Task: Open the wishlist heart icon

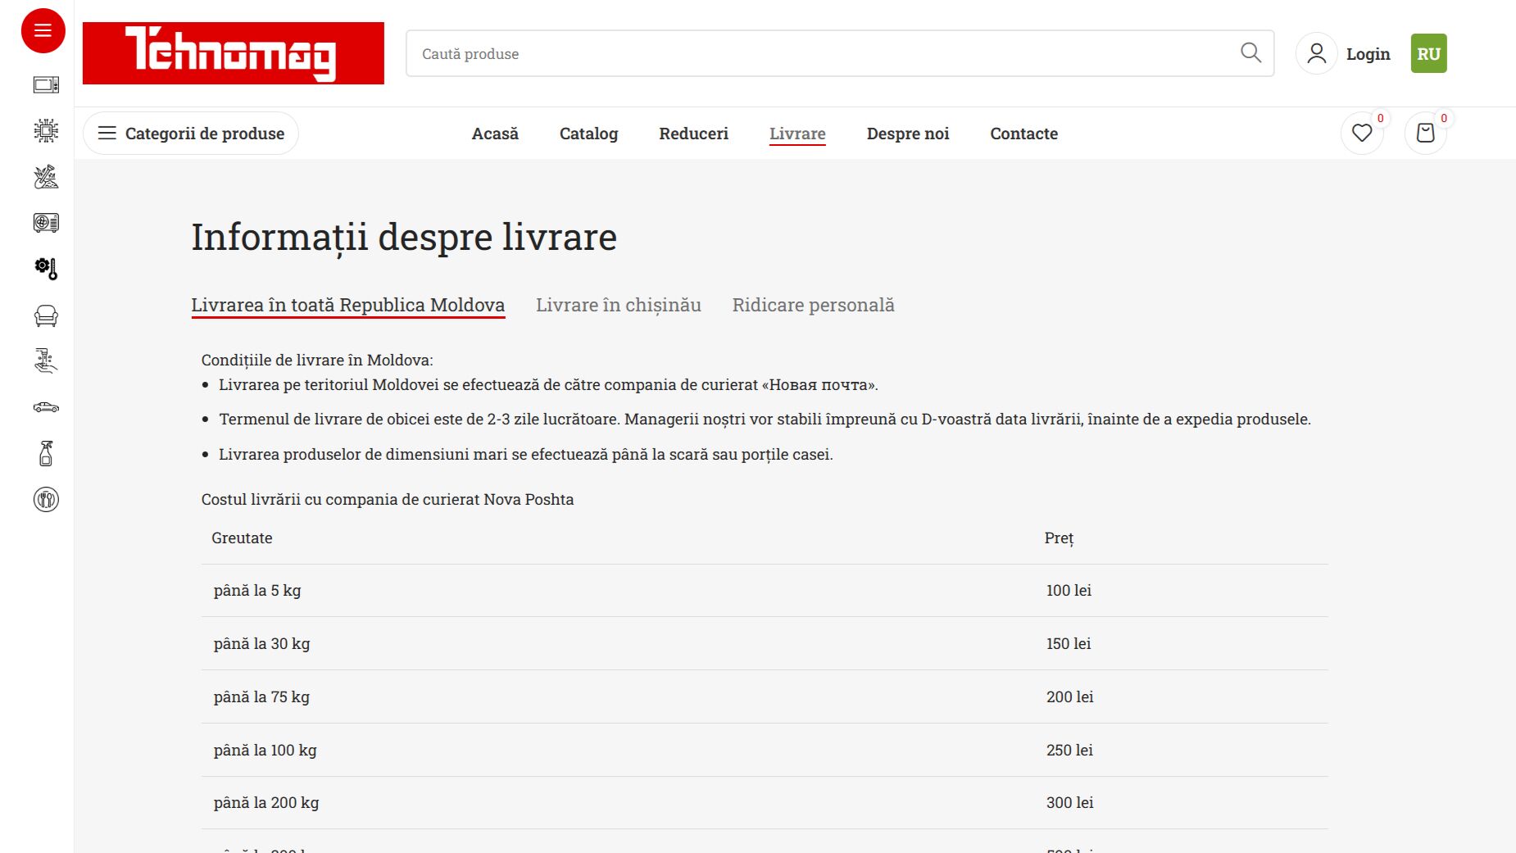Action: [1362, 133]
